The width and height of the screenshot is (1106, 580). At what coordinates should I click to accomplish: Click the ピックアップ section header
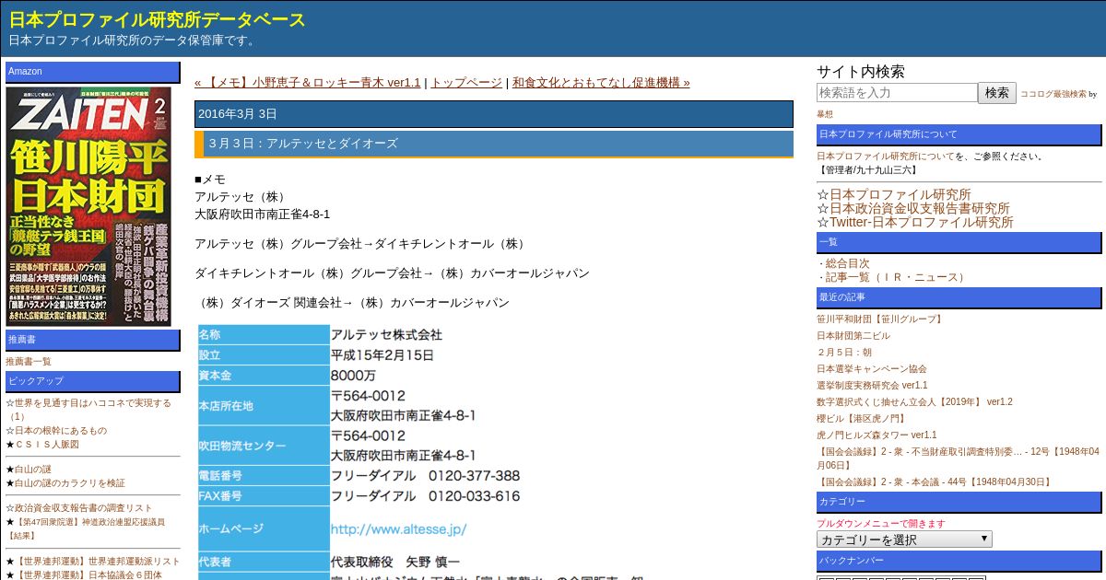93,381
